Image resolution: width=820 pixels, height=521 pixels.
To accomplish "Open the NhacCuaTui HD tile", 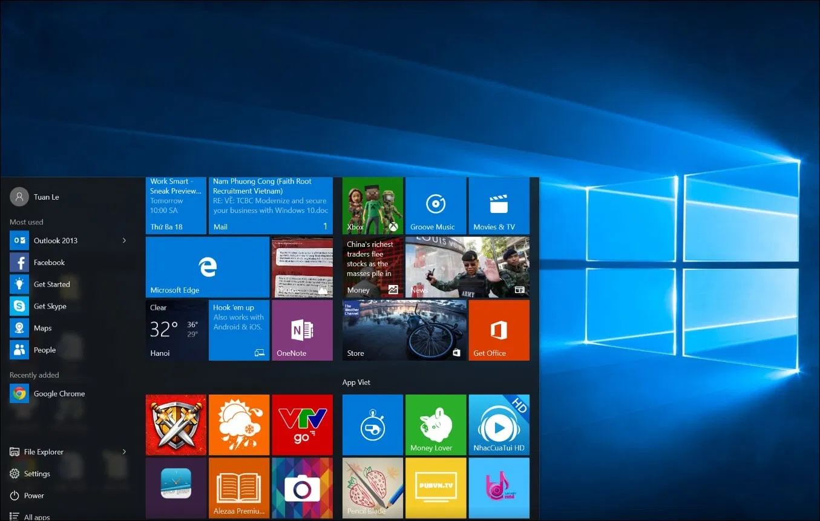I will pyautogui.click(x=499, y=424).
